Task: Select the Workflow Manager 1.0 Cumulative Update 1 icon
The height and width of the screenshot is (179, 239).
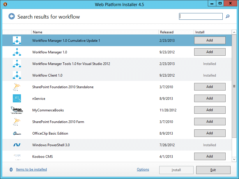Action: point(17,40)
